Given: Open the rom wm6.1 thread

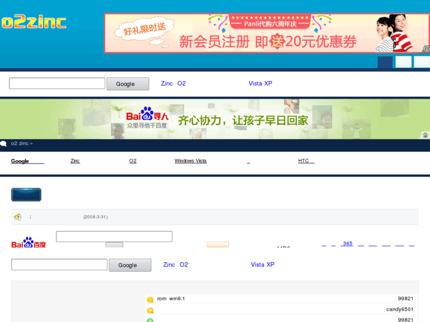Looking at the screenshot, I should 171,298.
